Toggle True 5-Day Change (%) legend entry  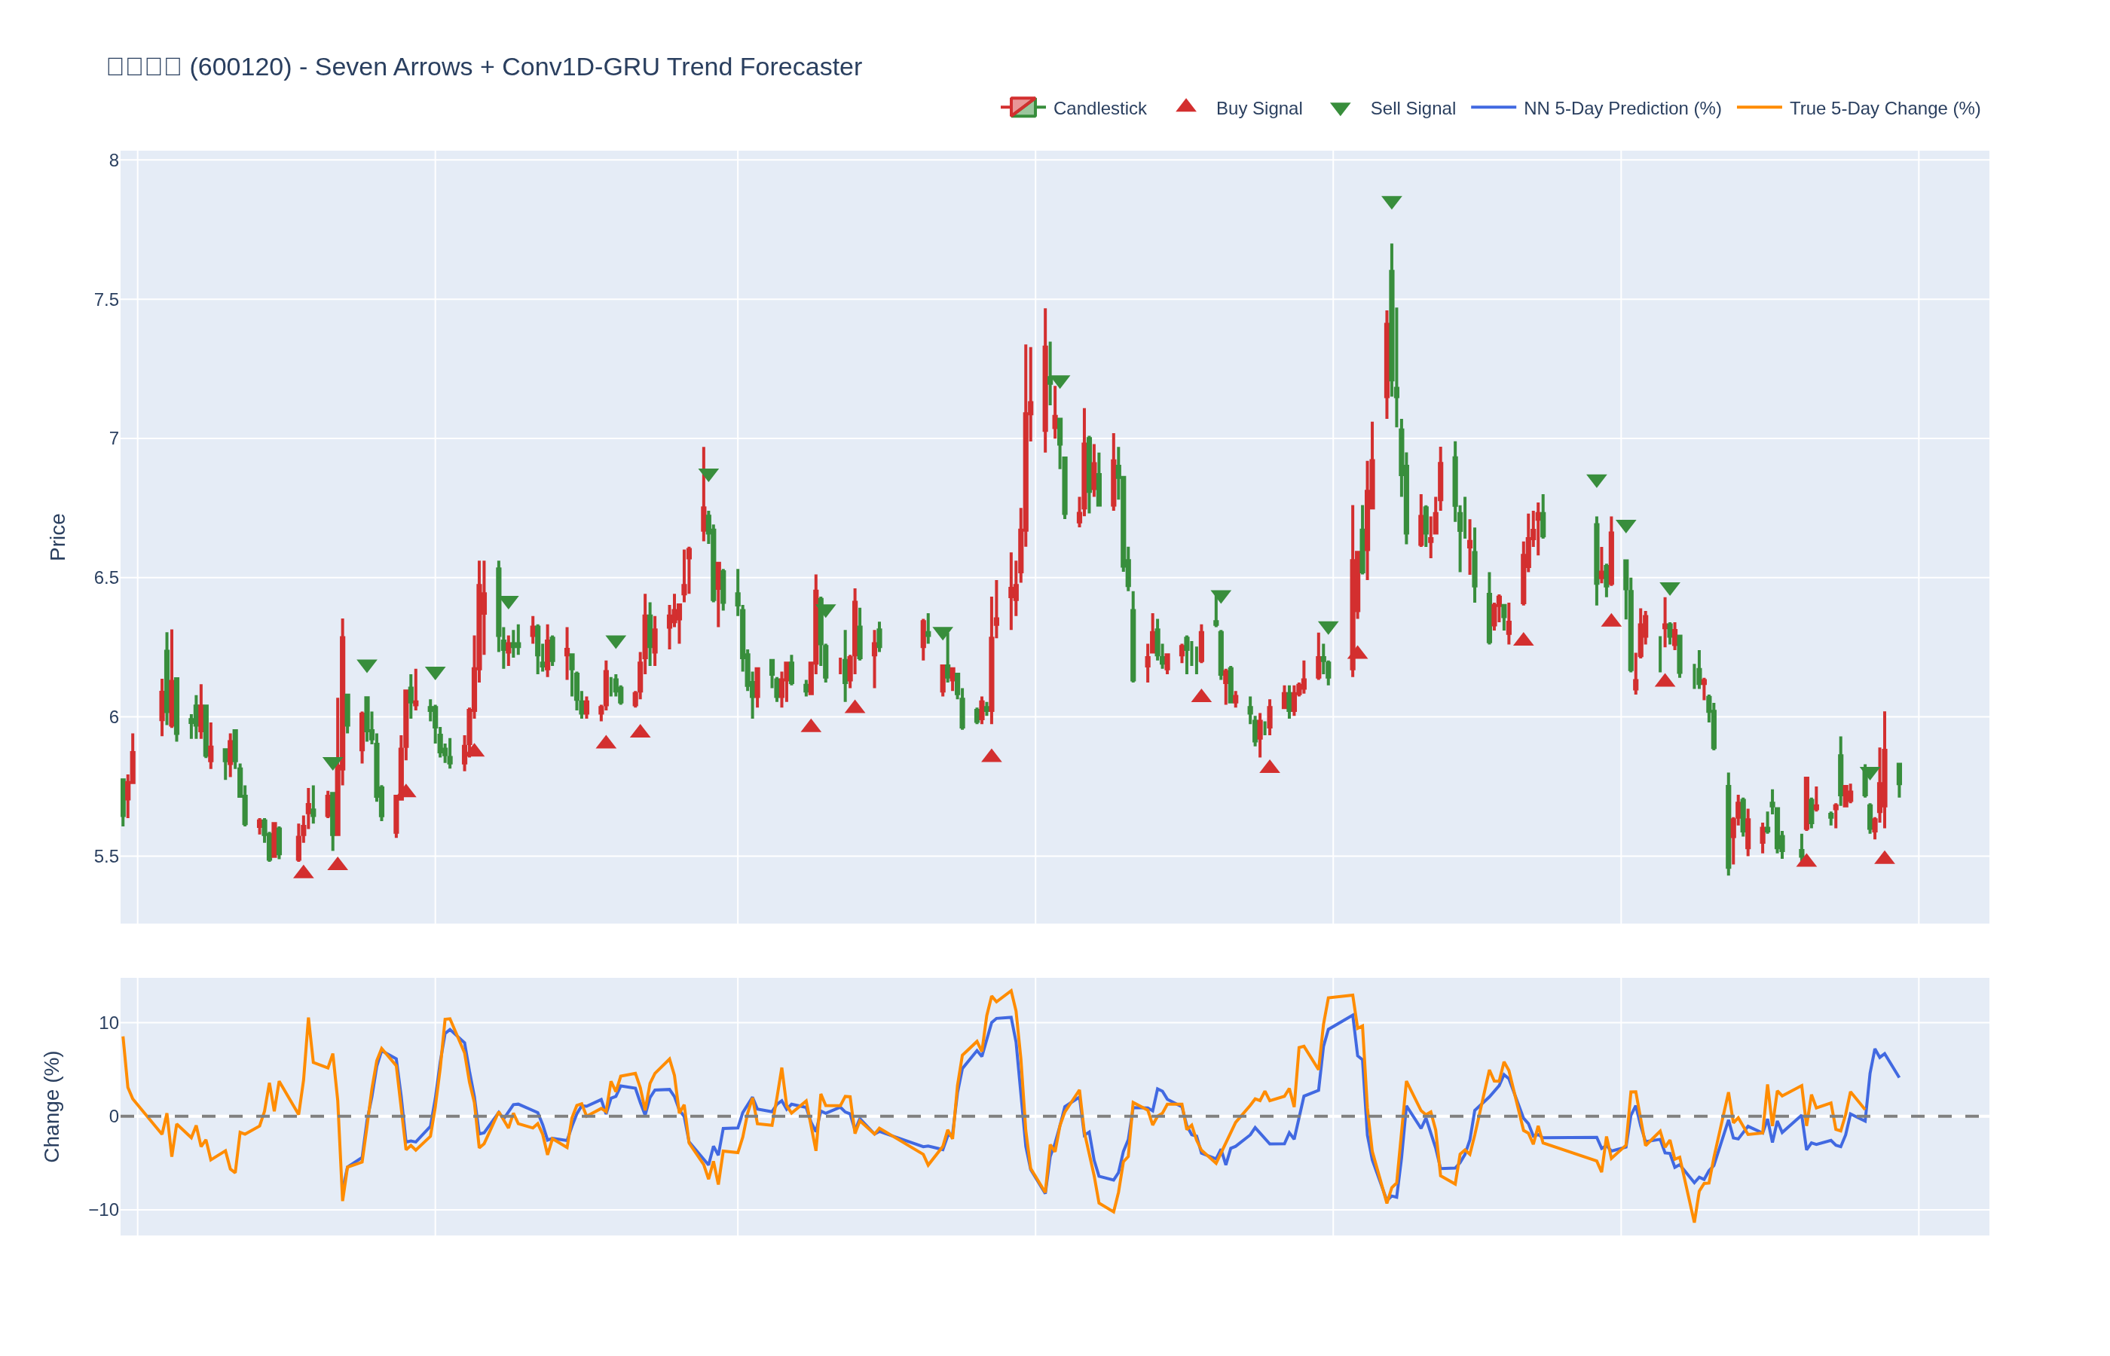(x=1884, y=108)
